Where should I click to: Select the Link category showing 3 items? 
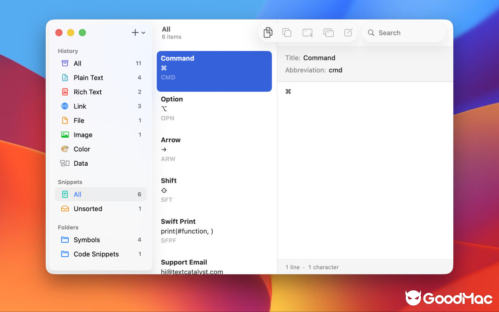tap(80, 106)
